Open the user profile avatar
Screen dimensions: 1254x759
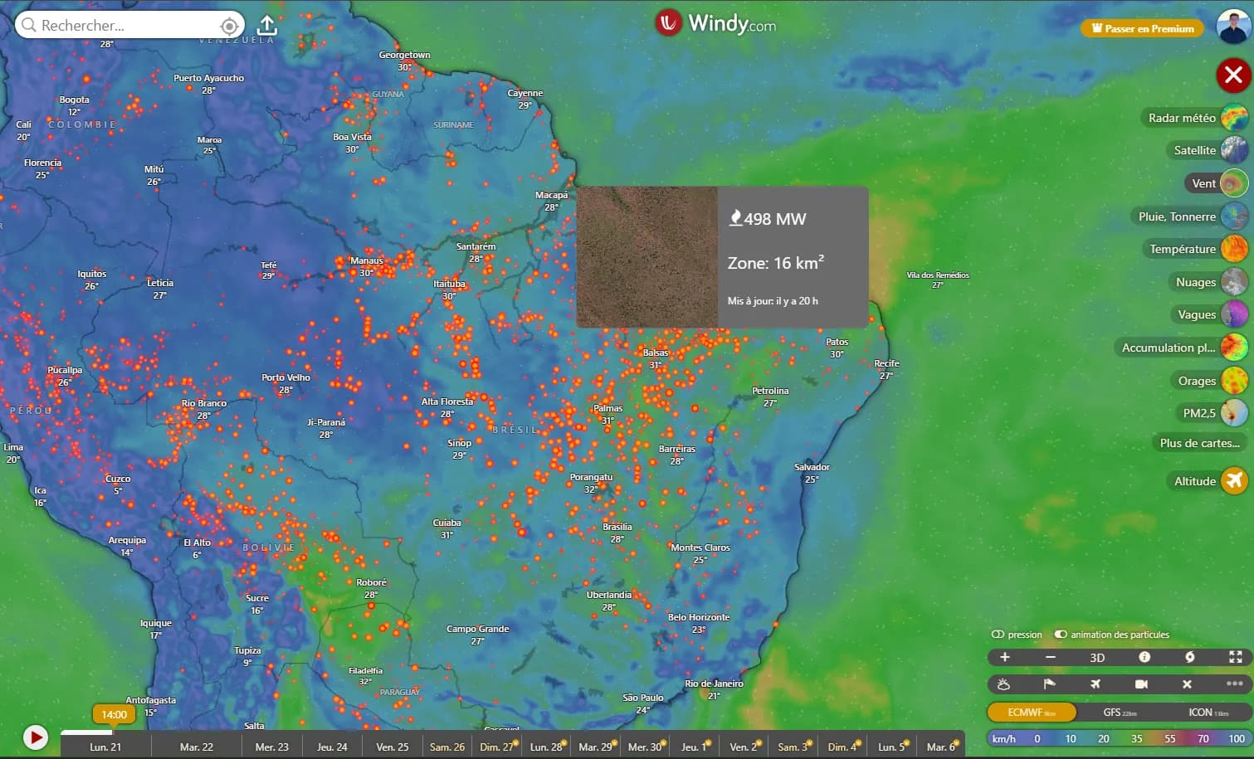click(1233, 27)
